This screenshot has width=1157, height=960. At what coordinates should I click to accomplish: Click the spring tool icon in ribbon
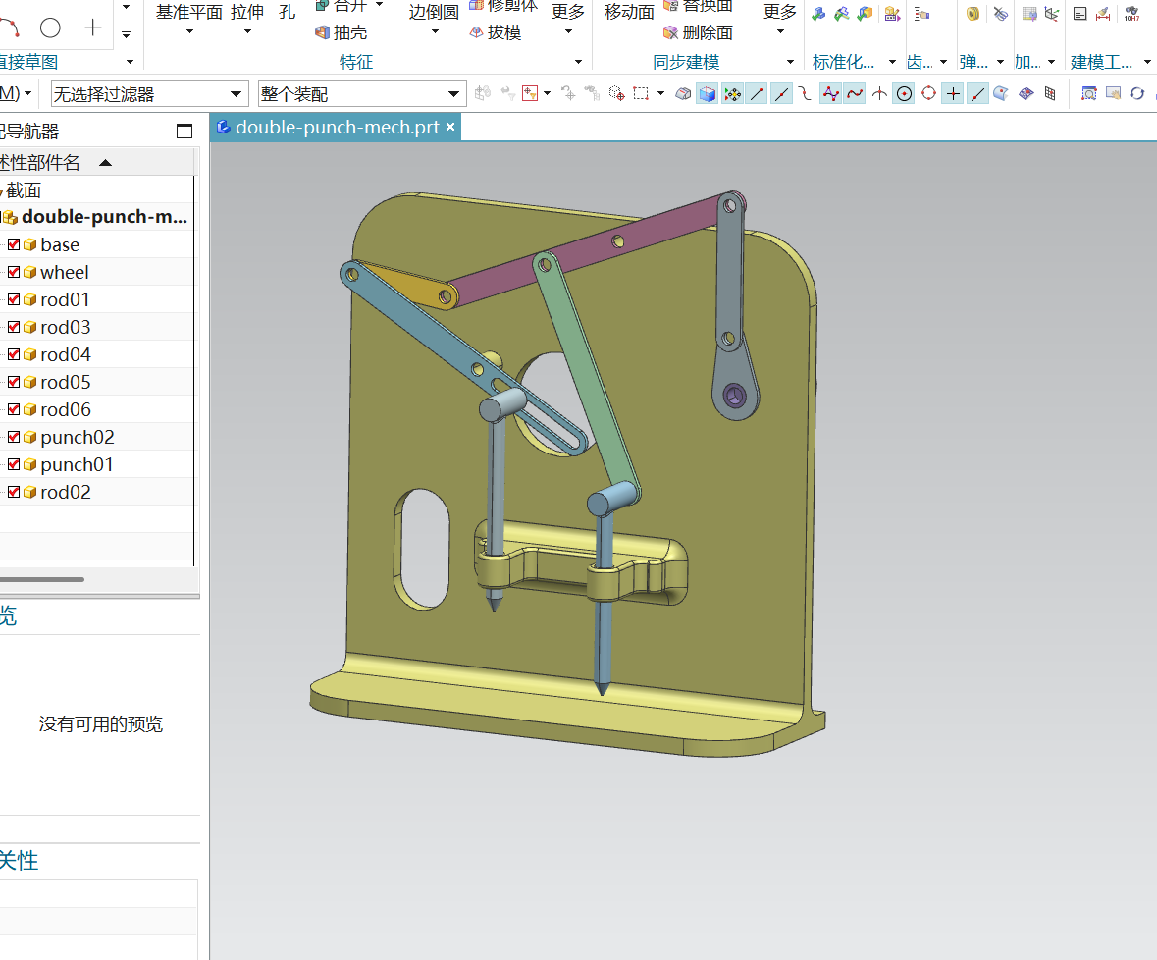pos(973,14)
